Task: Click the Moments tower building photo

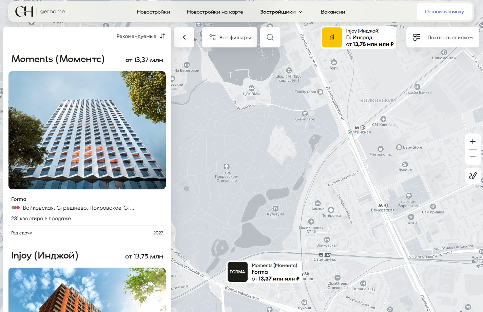Action: click(x=87, y=130)
